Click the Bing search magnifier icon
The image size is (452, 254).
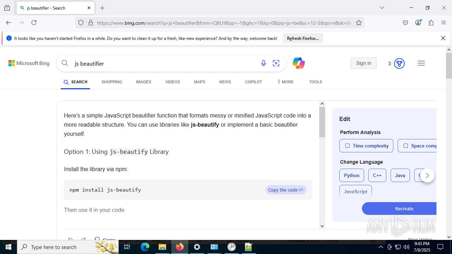tap(65, 63)
